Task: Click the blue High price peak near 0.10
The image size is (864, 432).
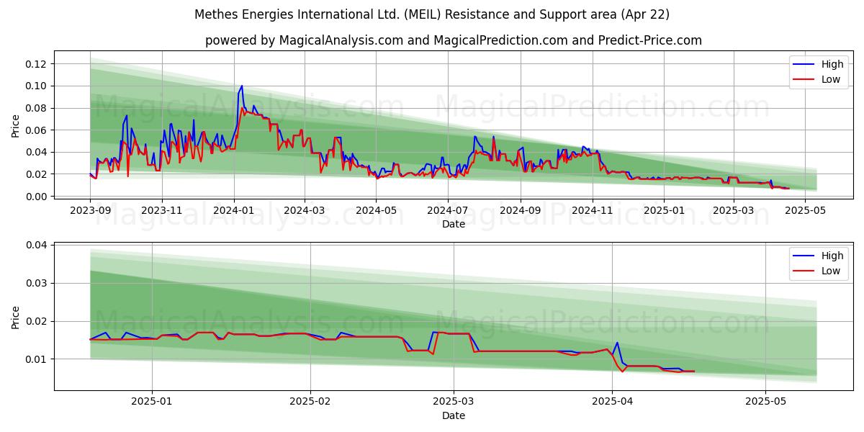Action: (242, 86)
